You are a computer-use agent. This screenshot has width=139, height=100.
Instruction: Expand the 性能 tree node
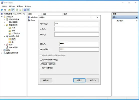point(5,45)
